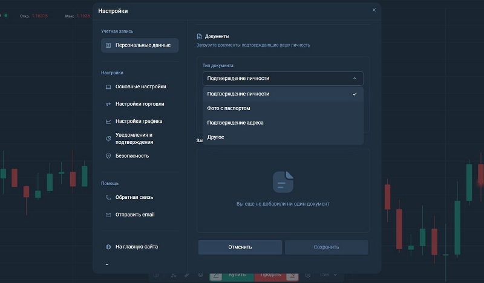The width and height of the screenshot is (484, 283).
Task: Choose Фото с паспортом from the list
Action: click(229, 108)
